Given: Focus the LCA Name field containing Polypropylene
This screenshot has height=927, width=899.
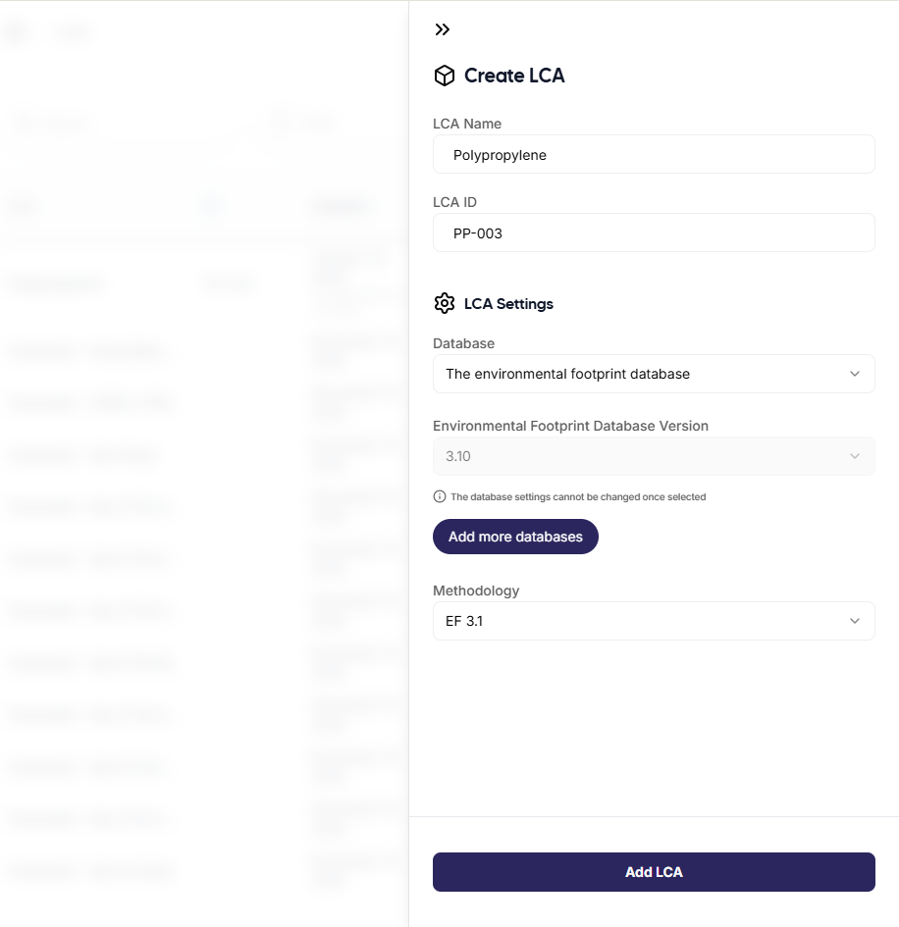Looking at the screenshot, I should point(654,155).
